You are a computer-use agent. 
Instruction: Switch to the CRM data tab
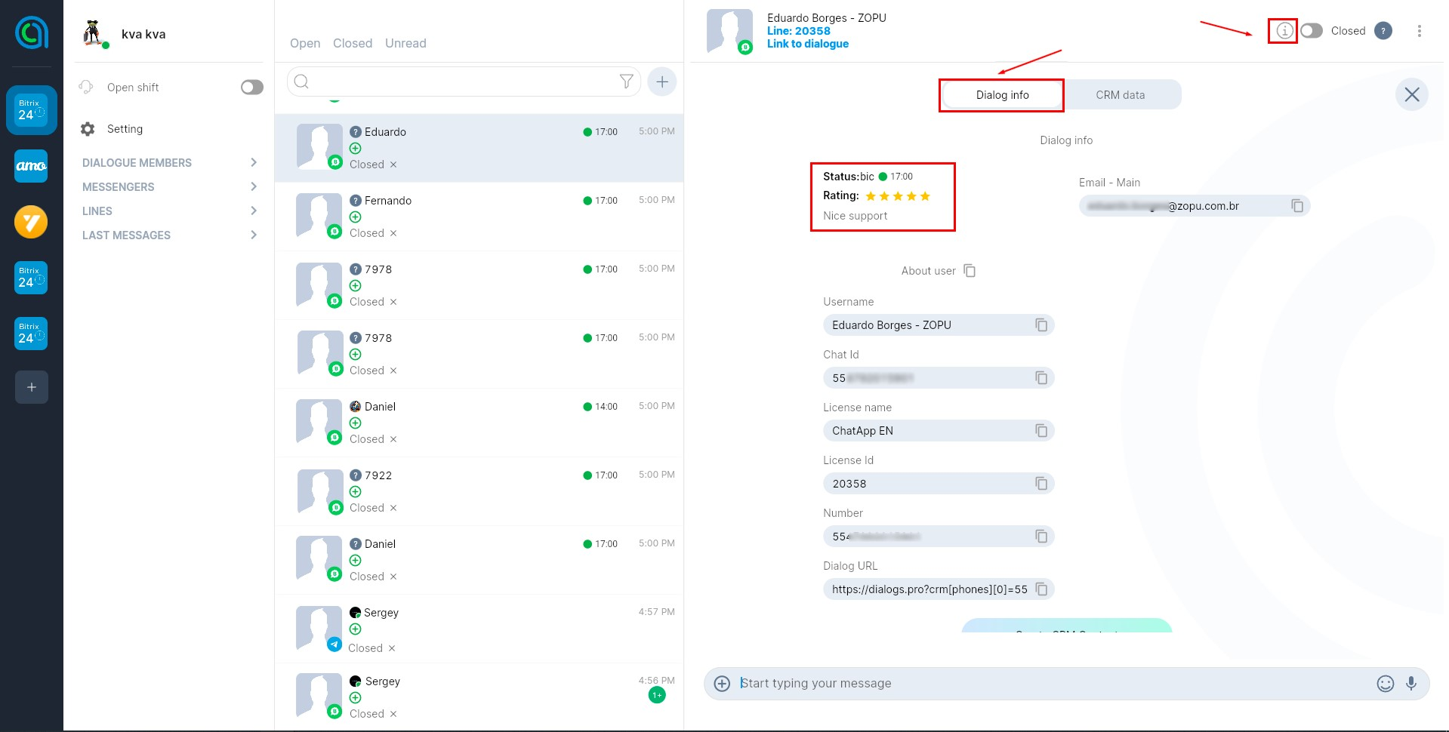click(1120, 95)
